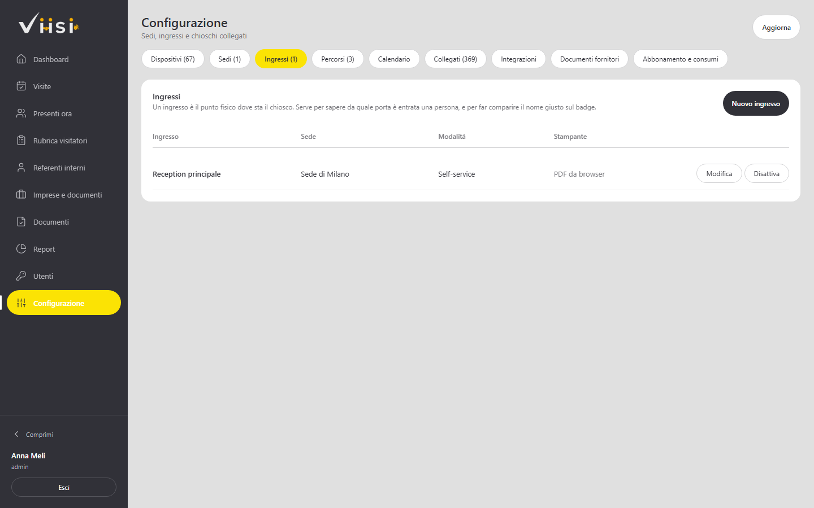
Task: Click the Referenti interni person icon
Action: click(21, 167)
